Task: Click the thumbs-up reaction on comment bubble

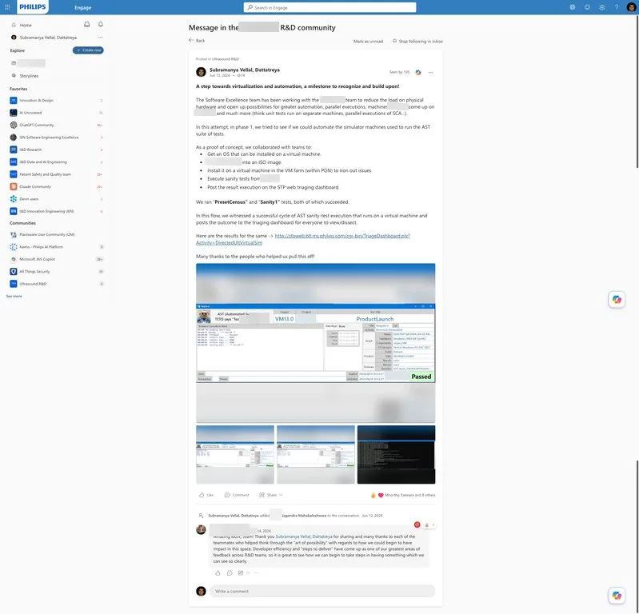Action: click(x=427, y=525)
